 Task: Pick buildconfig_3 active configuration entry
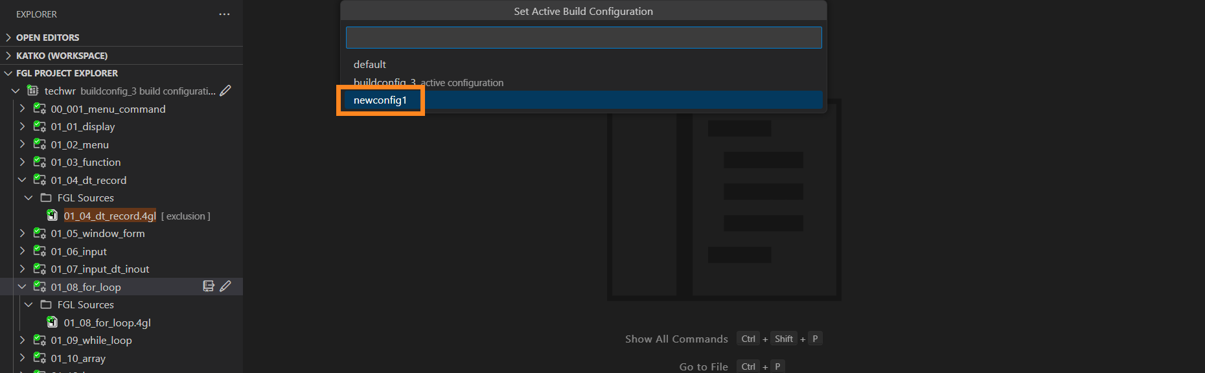point(428,83)
